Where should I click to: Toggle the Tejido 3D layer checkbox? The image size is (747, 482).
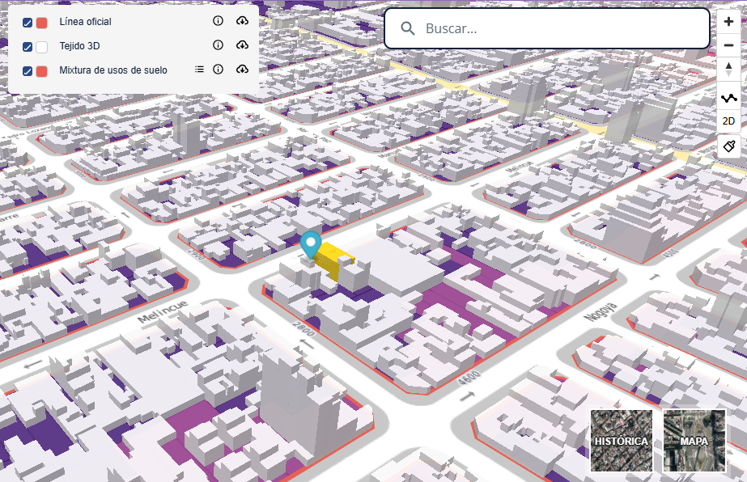(28, 47)
